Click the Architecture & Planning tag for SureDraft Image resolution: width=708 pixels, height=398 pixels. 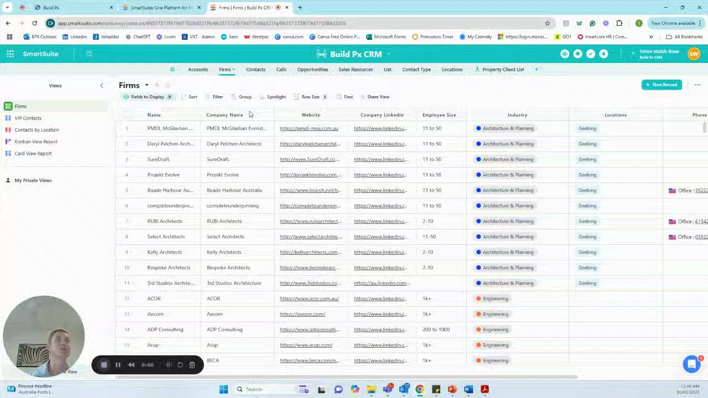[505, 159]
